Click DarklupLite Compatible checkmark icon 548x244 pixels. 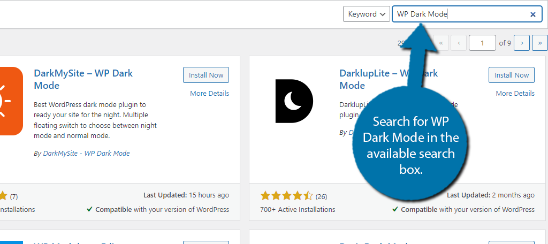tap(395, 209)
